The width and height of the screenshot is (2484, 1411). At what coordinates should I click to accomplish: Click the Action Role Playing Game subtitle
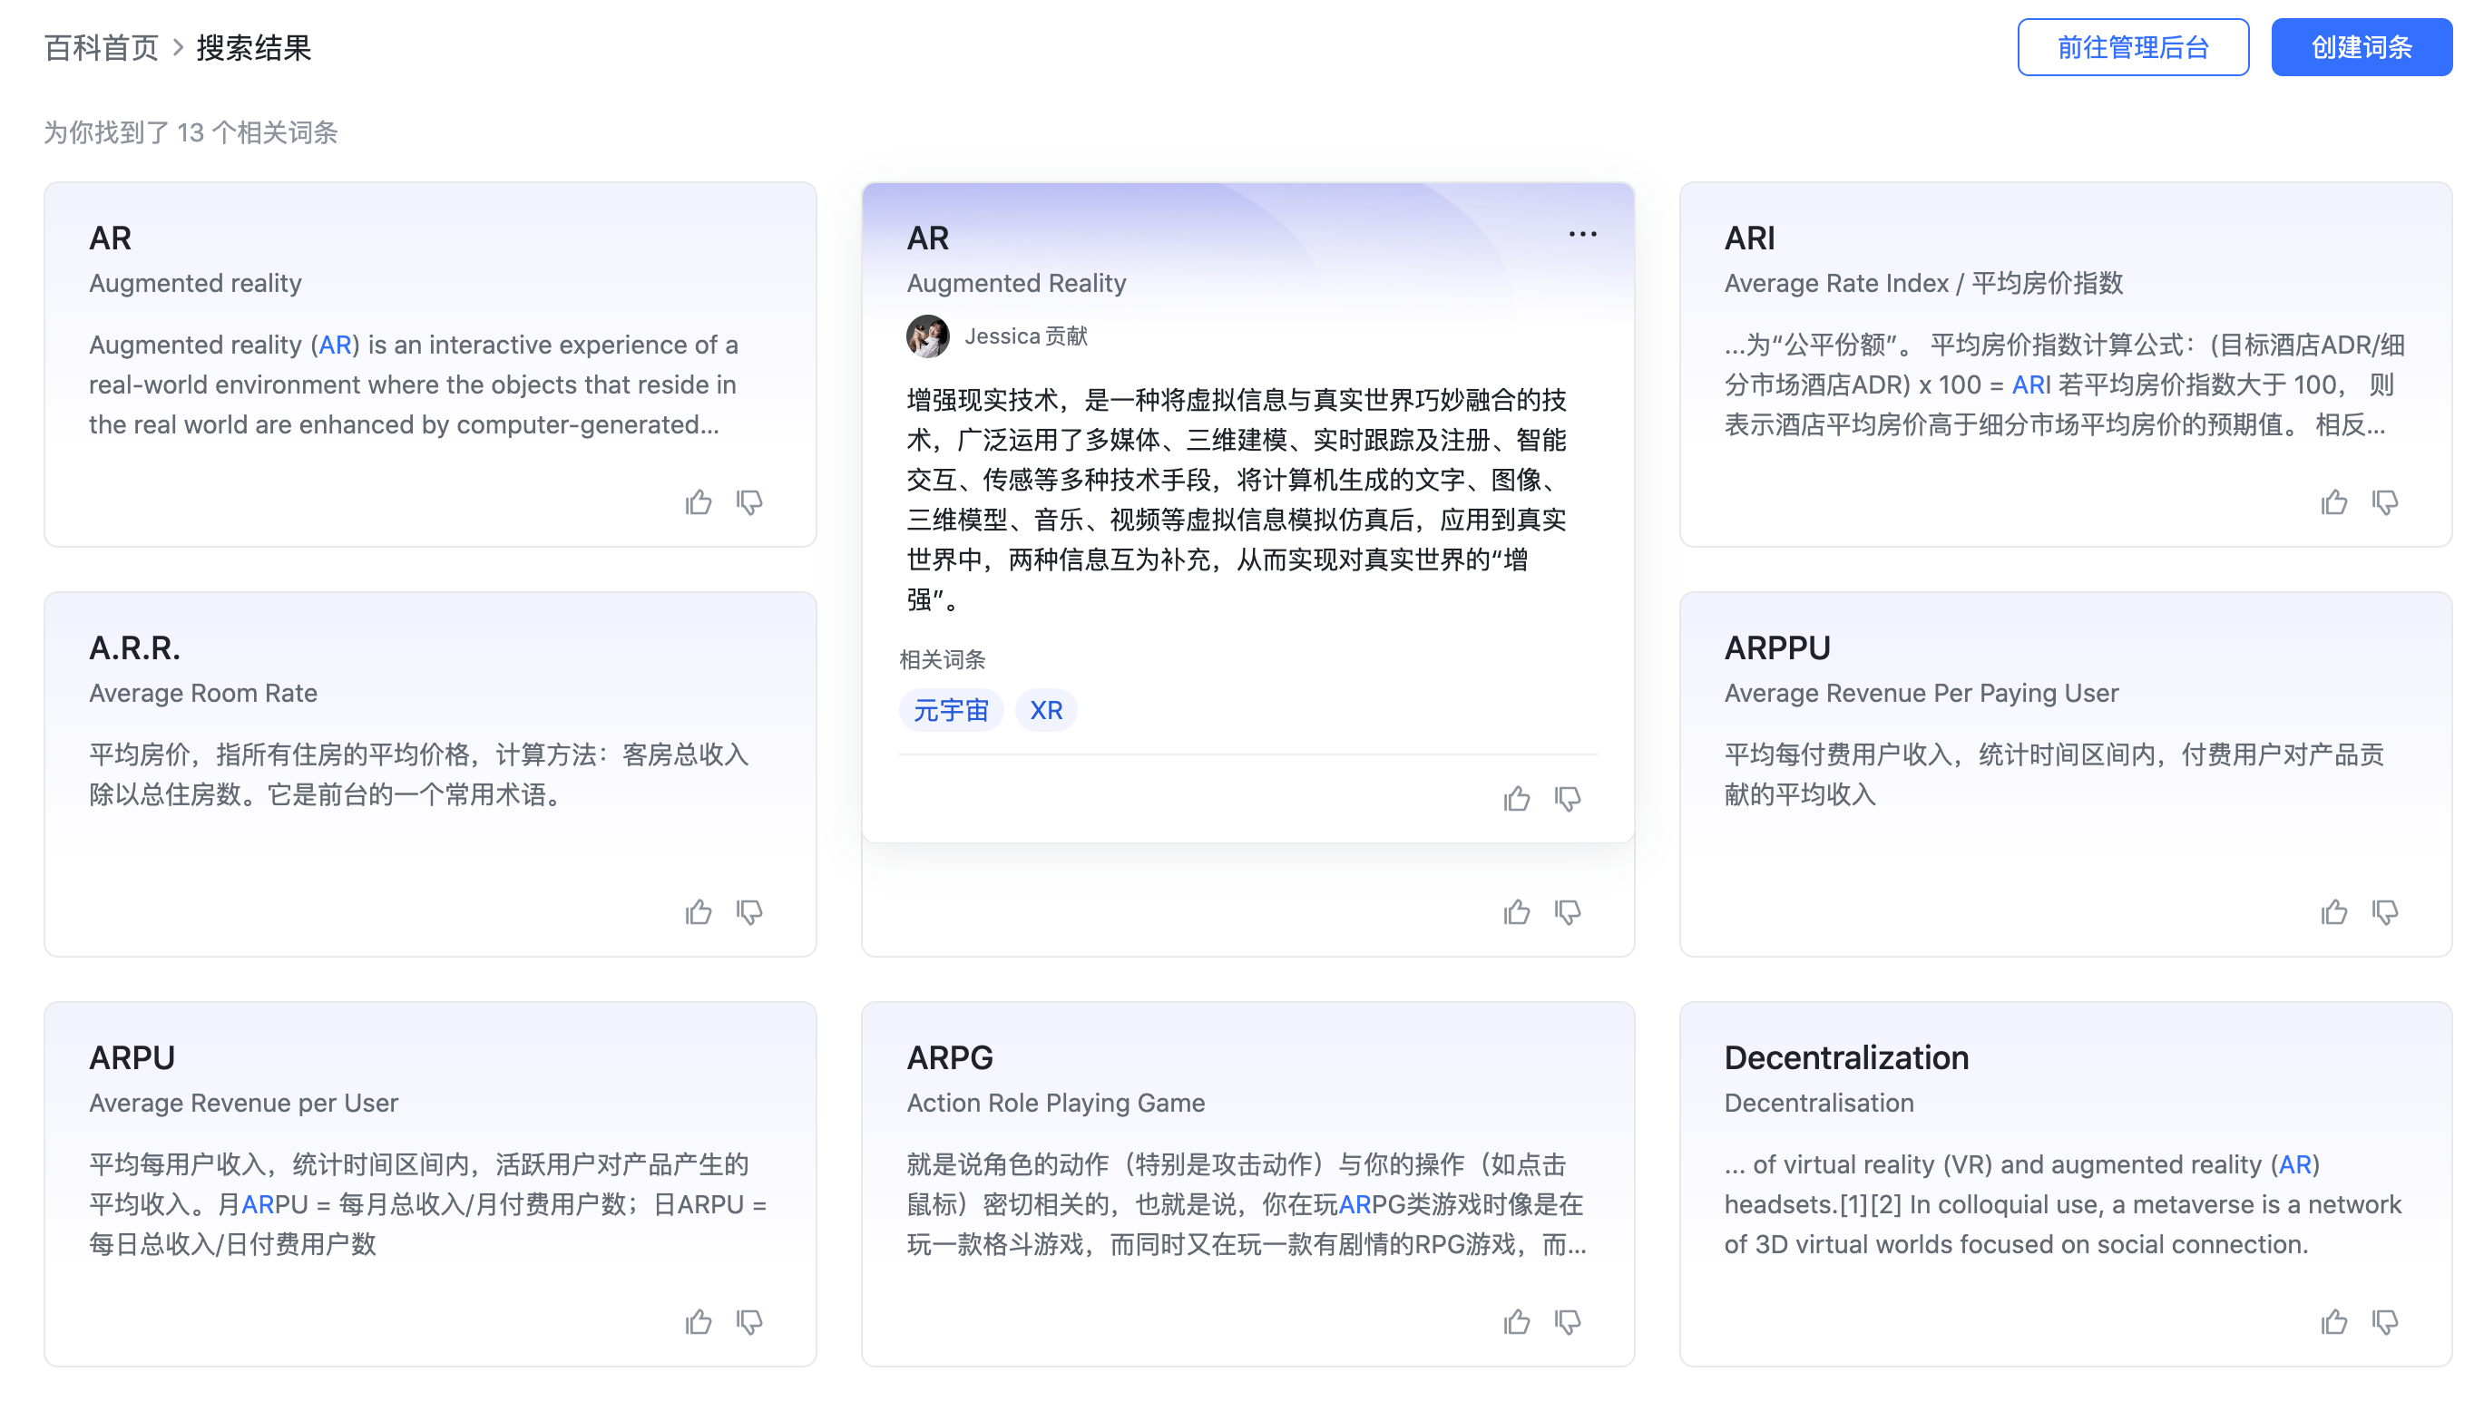pos(1055,1103)
